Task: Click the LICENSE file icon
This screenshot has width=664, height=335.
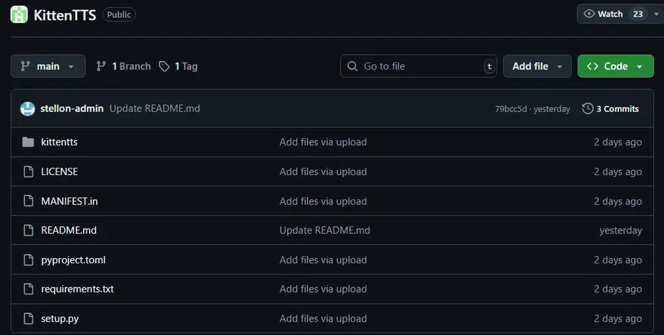Action: coord(28,172)
